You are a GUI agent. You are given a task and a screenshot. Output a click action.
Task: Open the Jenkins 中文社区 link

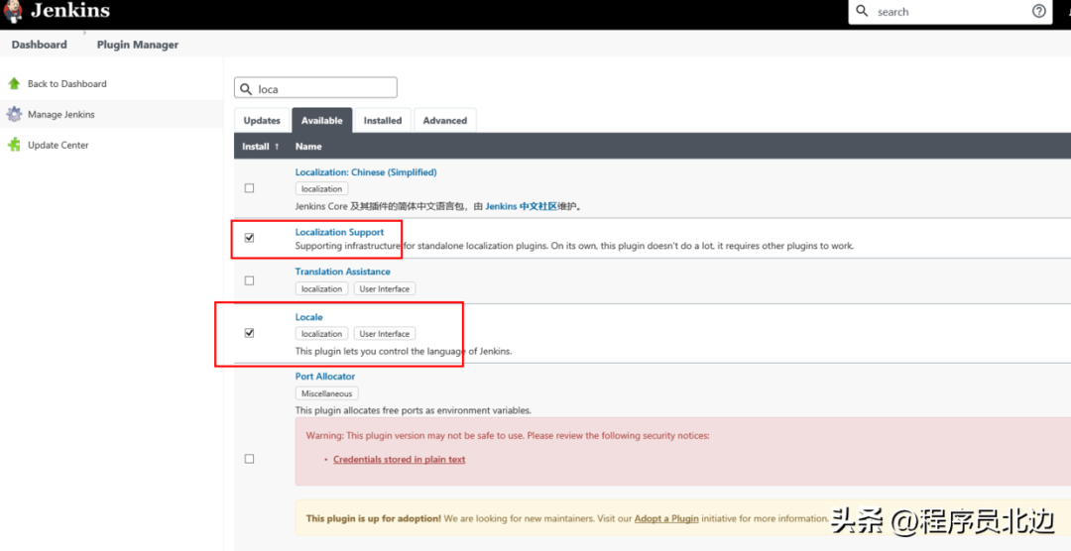point(522,206)
